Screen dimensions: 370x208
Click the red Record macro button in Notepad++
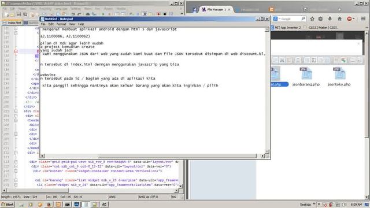[158, 14]
